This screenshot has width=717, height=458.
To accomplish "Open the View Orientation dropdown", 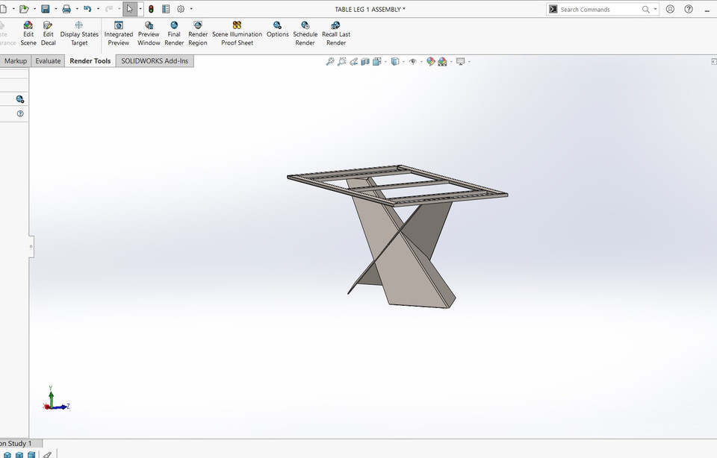I will click(x=386, y=61).
